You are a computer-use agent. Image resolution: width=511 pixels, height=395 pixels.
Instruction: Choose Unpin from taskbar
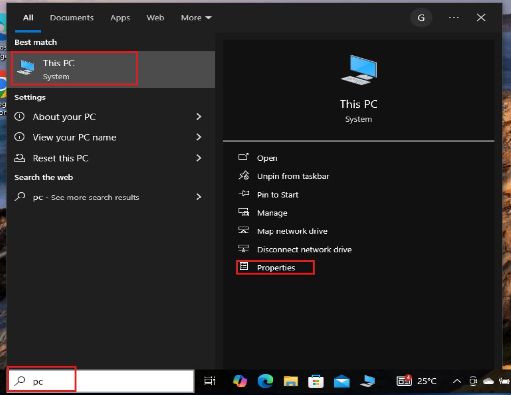293,176
